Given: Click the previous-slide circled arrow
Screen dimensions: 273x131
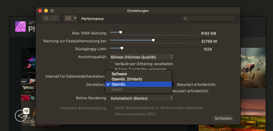Looking at the screenshot, I should coord(20,115).
